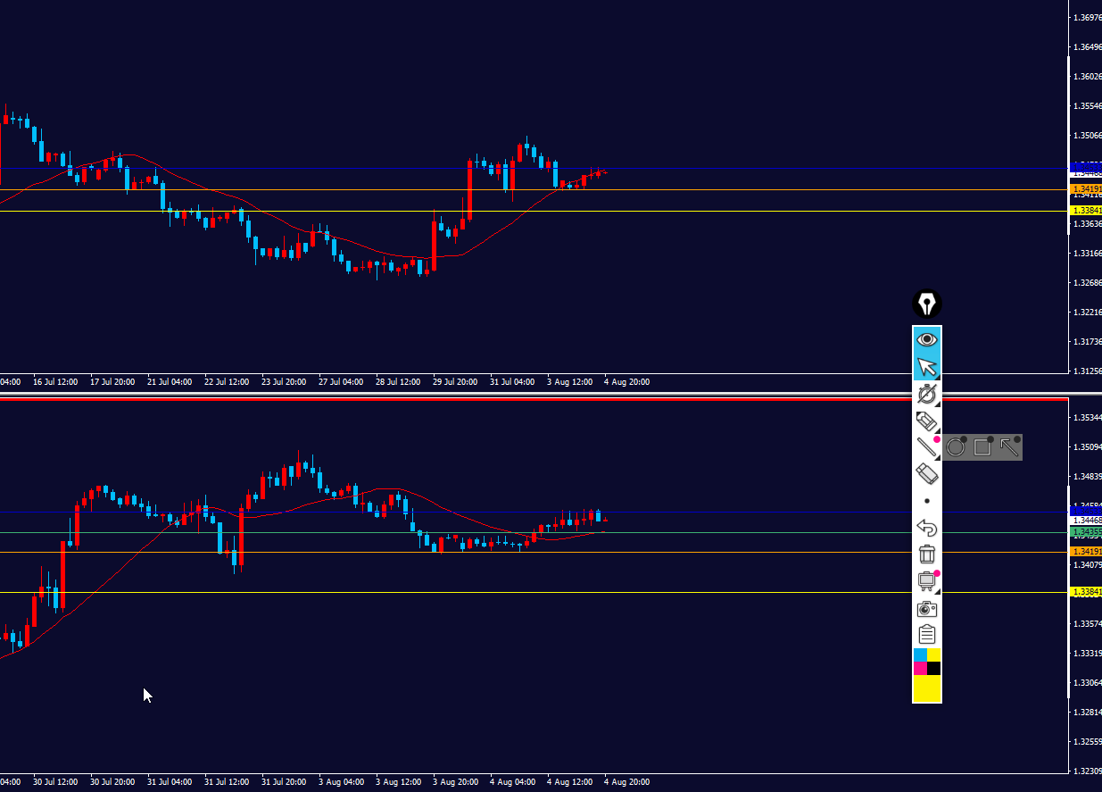1102x792 pixels.
Task: Pick the ellipse shape from the flyout
Action: (956, 446)
